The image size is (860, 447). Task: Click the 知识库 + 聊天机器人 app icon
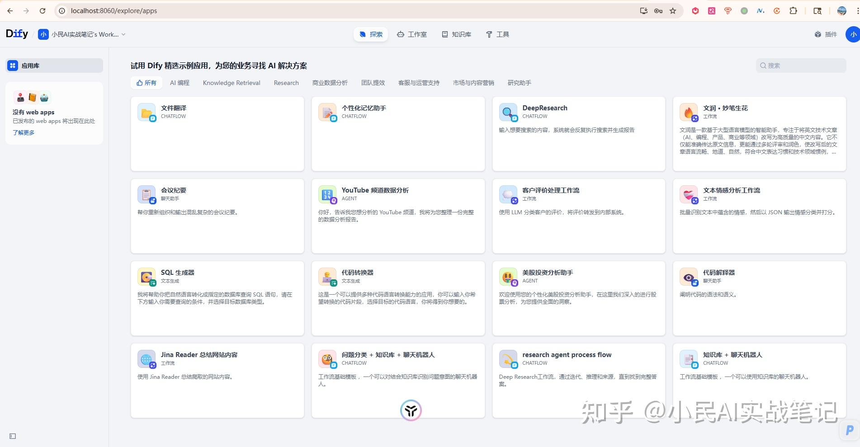[689, 359]
